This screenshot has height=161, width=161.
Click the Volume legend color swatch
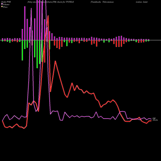[x=2, y=4]
